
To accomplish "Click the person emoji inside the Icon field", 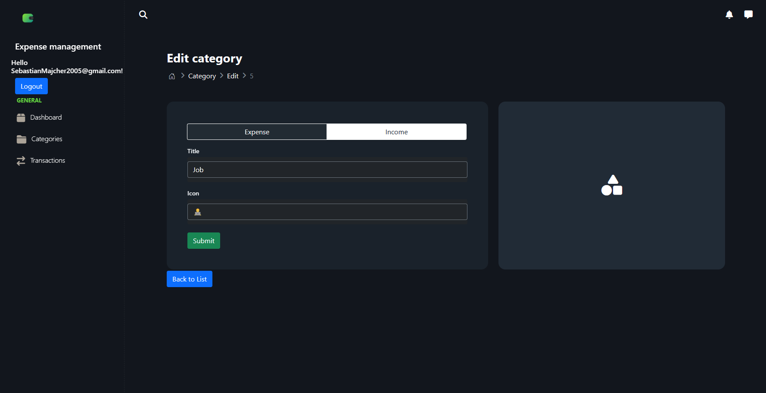I will (198, 211).
